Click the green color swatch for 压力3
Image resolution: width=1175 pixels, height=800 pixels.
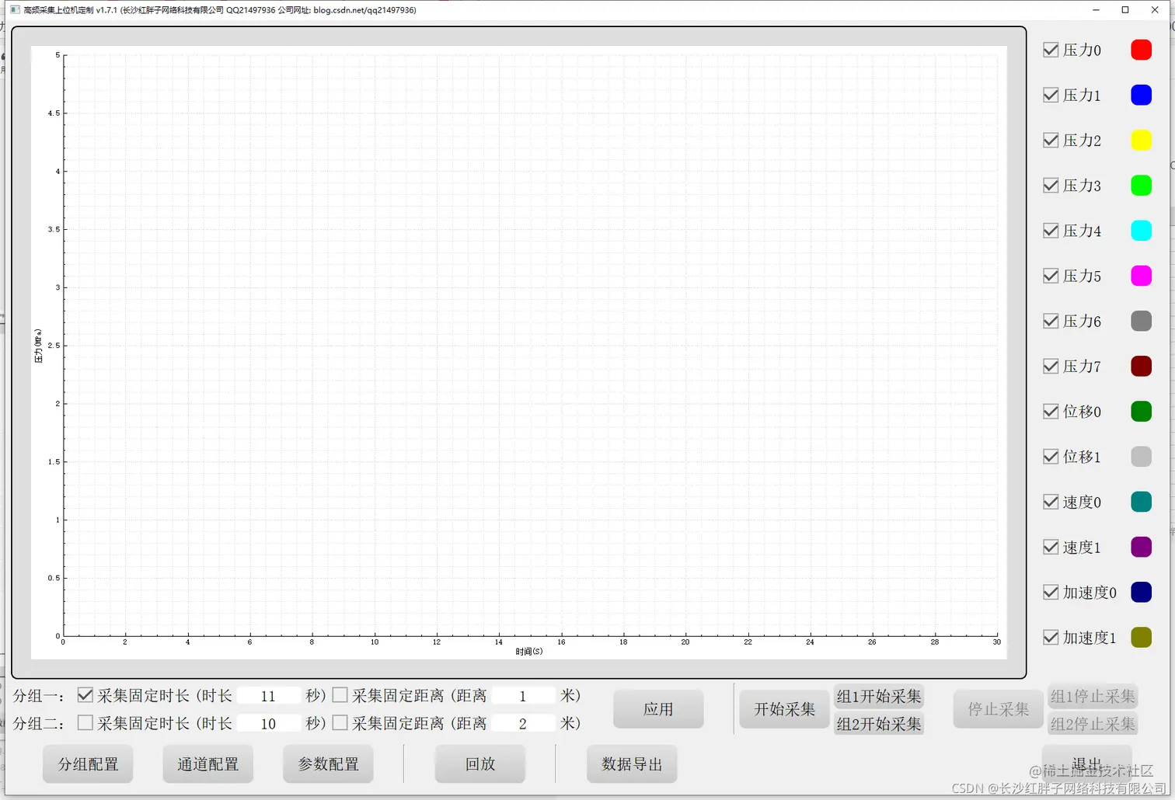click(1141, 185)
